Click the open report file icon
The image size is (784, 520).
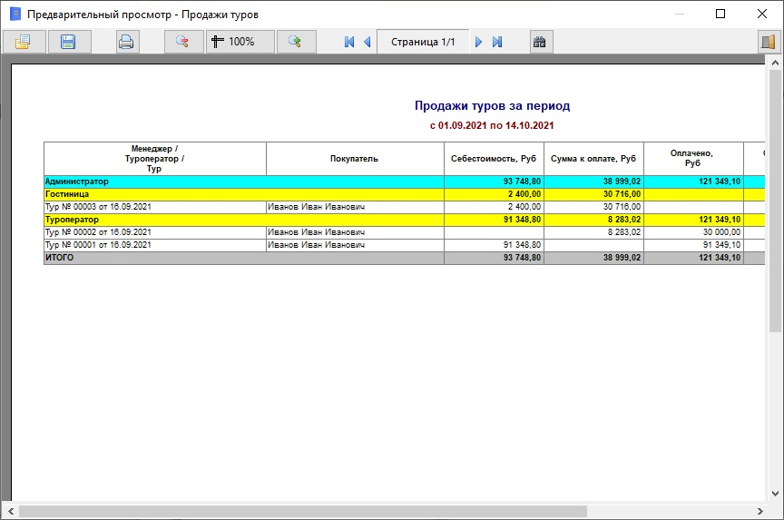[x=24, y=42]
